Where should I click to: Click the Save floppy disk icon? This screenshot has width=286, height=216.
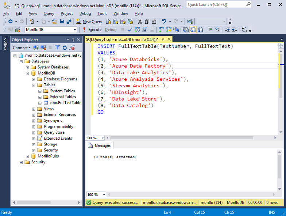click(62, 22)
